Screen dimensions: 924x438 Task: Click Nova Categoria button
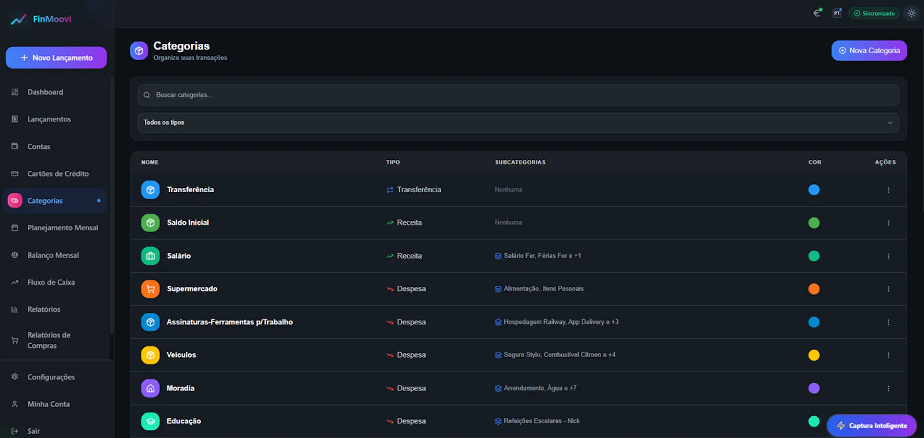click(869, 51)
